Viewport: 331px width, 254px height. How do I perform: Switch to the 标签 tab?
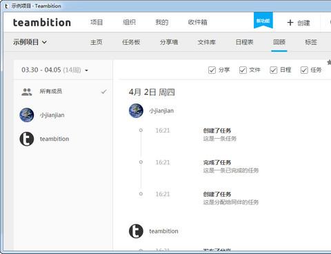pyautogui.click(x=311, y=42)
